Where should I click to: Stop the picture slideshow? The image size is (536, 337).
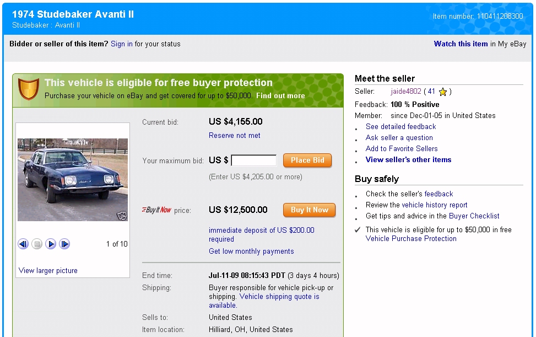(x=37, y=244)
